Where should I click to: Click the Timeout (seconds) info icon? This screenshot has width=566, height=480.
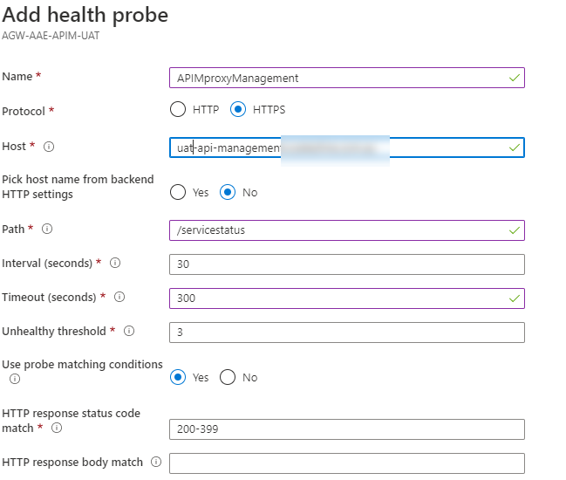pos(119,297)
